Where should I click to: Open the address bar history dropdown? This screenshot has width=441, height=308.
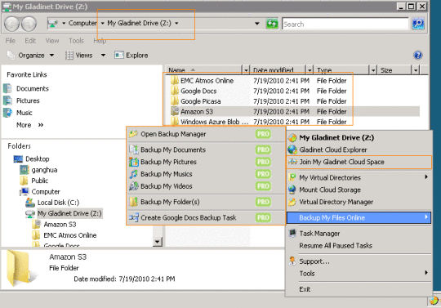tap(256, 24)
